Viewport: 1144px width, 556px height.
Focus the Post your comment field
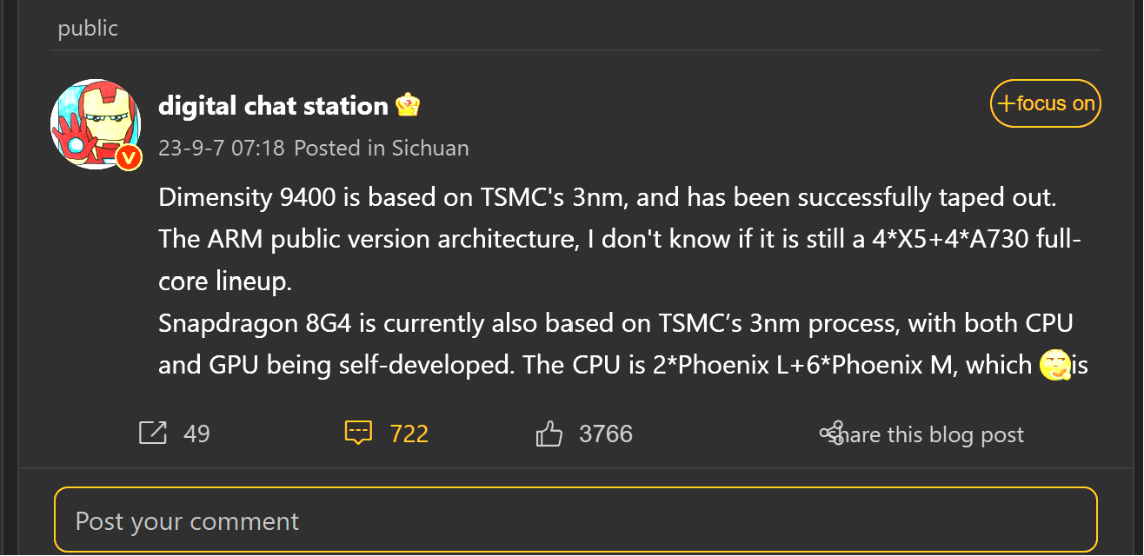click(575, 520)
